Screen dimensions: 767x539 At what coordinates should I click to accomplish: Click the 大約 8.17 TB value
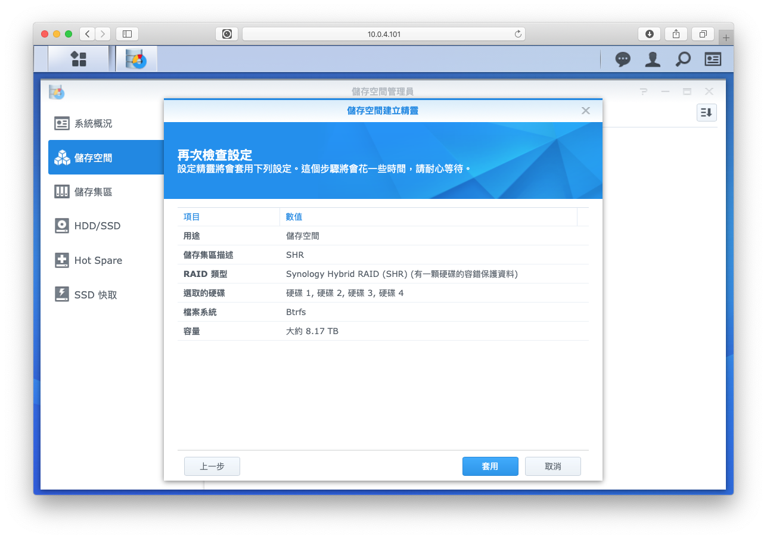click(x=312, y=331)
